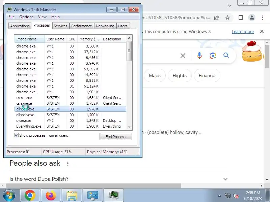This screenshot has height=202, width=270.
Task: Click the network tray icon
Action: pyautogui.click(x=227, y=196)
